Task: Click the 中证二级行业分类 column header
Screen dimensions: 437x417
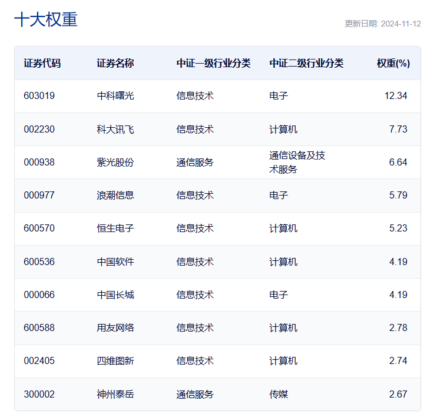Action: [306, 63]
